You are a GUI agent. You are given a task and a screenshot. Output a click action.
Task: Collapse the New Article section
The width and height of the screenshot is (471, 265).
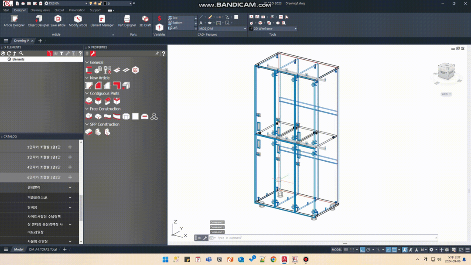[87, 78]
